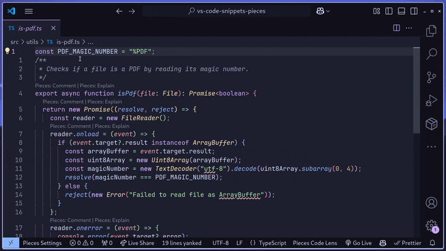
Task: Open the Search view in activity bar
Action: point(432,54)
